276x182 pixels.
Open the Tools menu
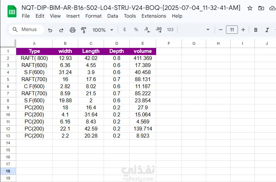(130, 16)
